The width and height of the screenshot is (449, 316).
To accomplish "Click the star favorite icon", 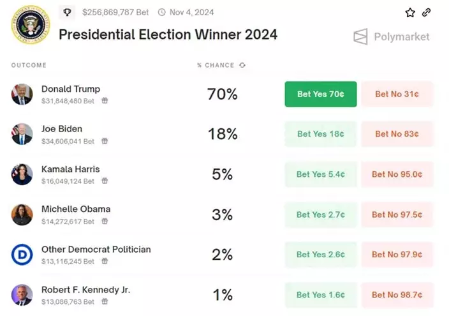I will (410, 13).
